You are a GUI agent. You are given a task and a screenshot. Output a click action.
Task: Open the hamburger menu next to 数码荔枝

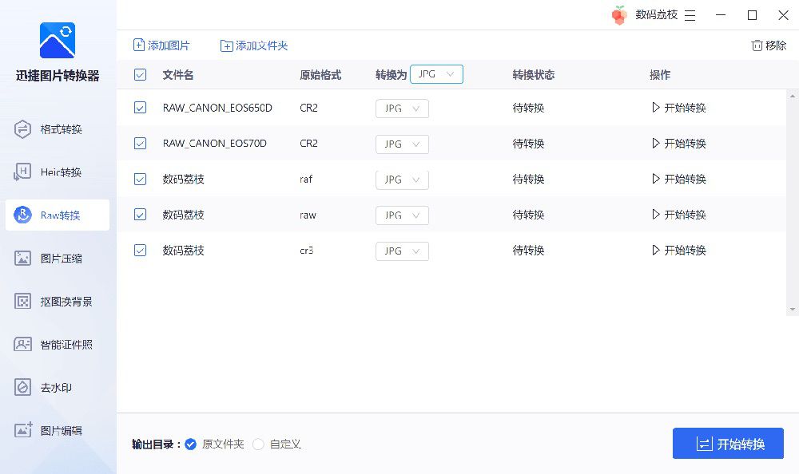[690, 15]
